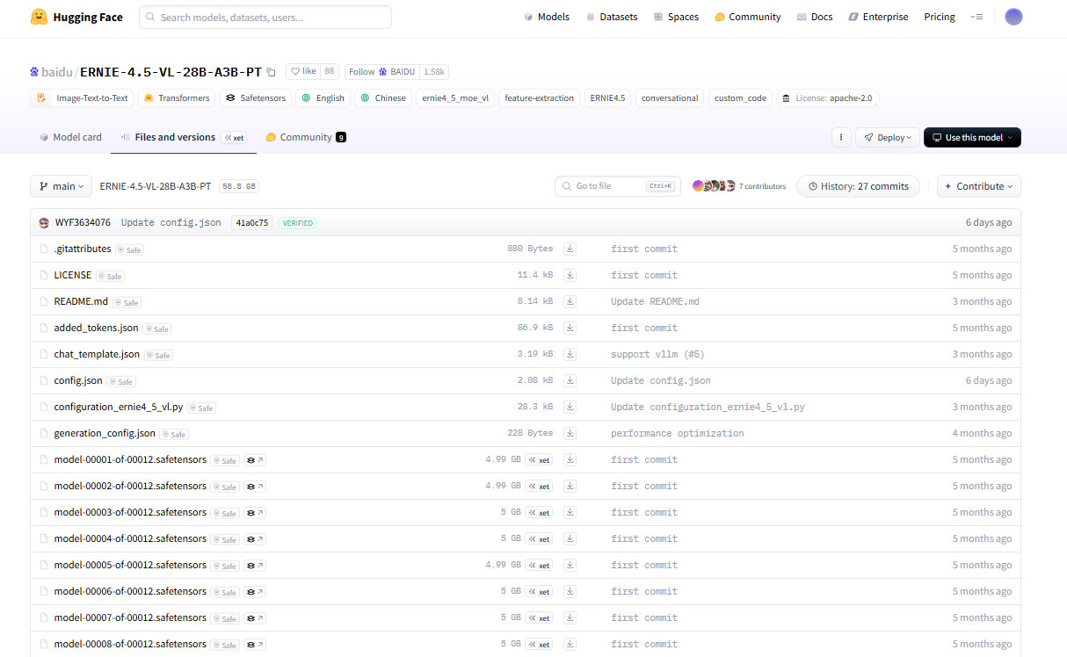Click the ernie4_5_moe_vl tag

pyautogui.click(x=455, y=98)
